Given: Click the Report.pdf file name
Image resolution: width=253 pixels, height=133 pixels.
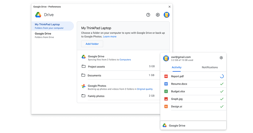Looking at the screenshot, I should pyautogui.click(x=177, y=76).
